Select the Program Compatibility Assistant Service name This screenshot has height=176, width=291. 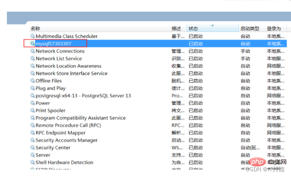[x=81, y=118]
